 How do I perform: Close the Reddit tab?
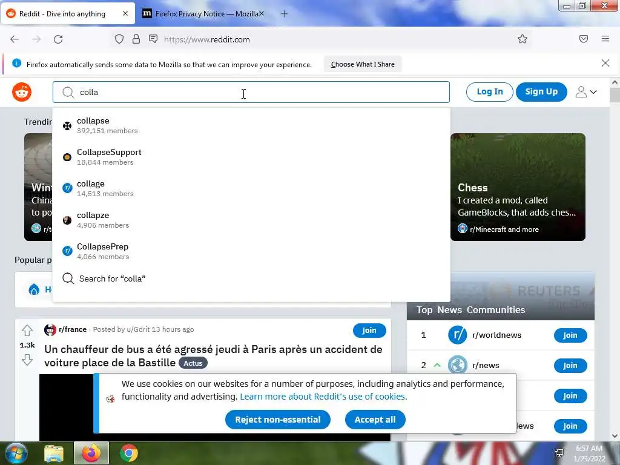[125, 13]
